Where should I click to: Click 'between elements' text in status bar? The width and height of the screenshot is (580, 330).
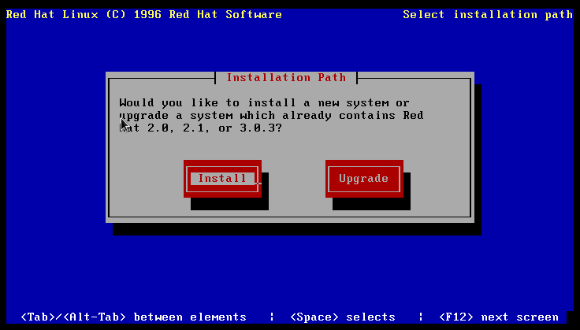point(190,317)
